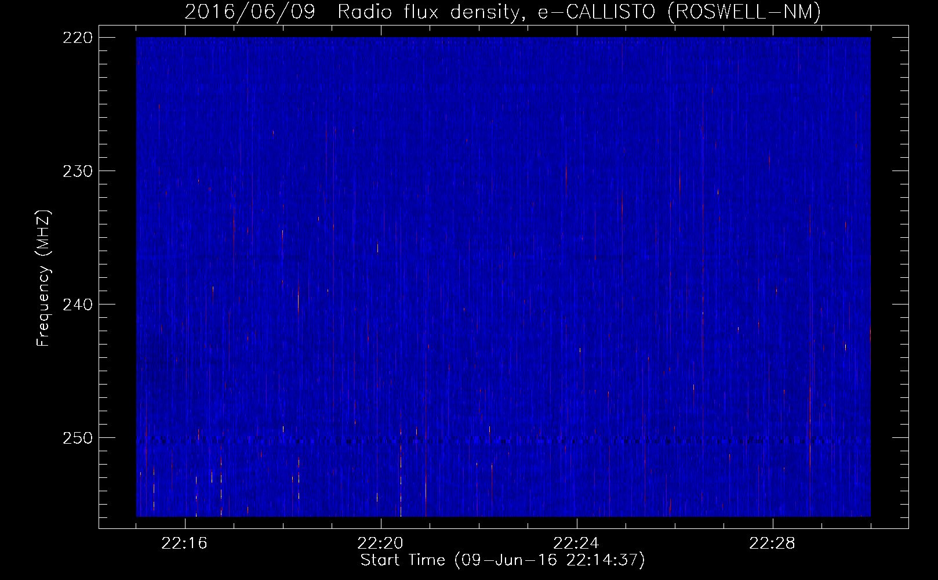The height and width of the screenshot is (580, 938).
Task: Select the 22:16 time tick label
Action: (x=184, y=543)
